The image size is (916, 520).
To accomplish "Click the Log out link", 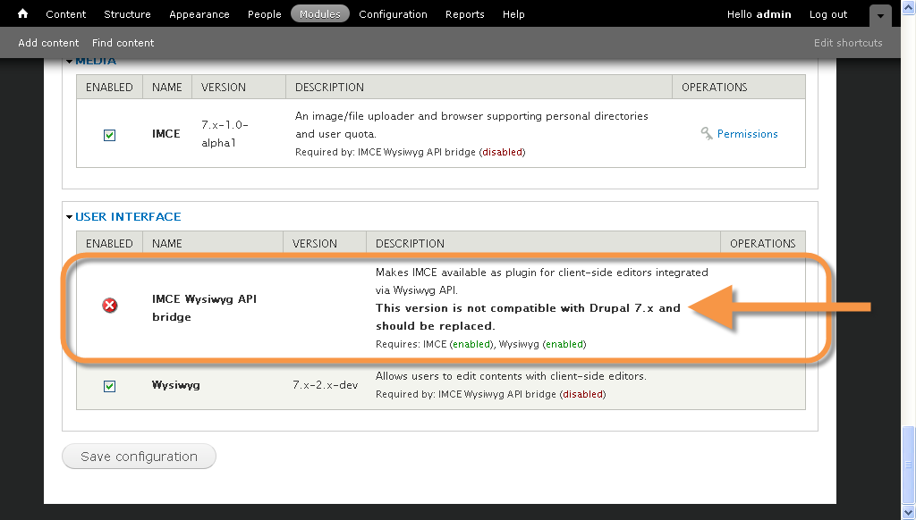I will [828, 14].
